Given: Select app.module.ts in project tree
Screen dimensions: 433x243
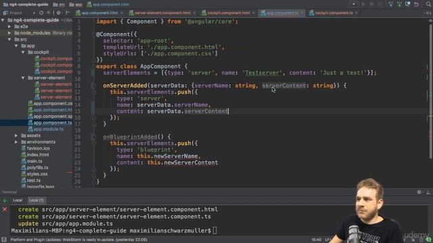Looking at the screenshot, I should click(46, 129).
